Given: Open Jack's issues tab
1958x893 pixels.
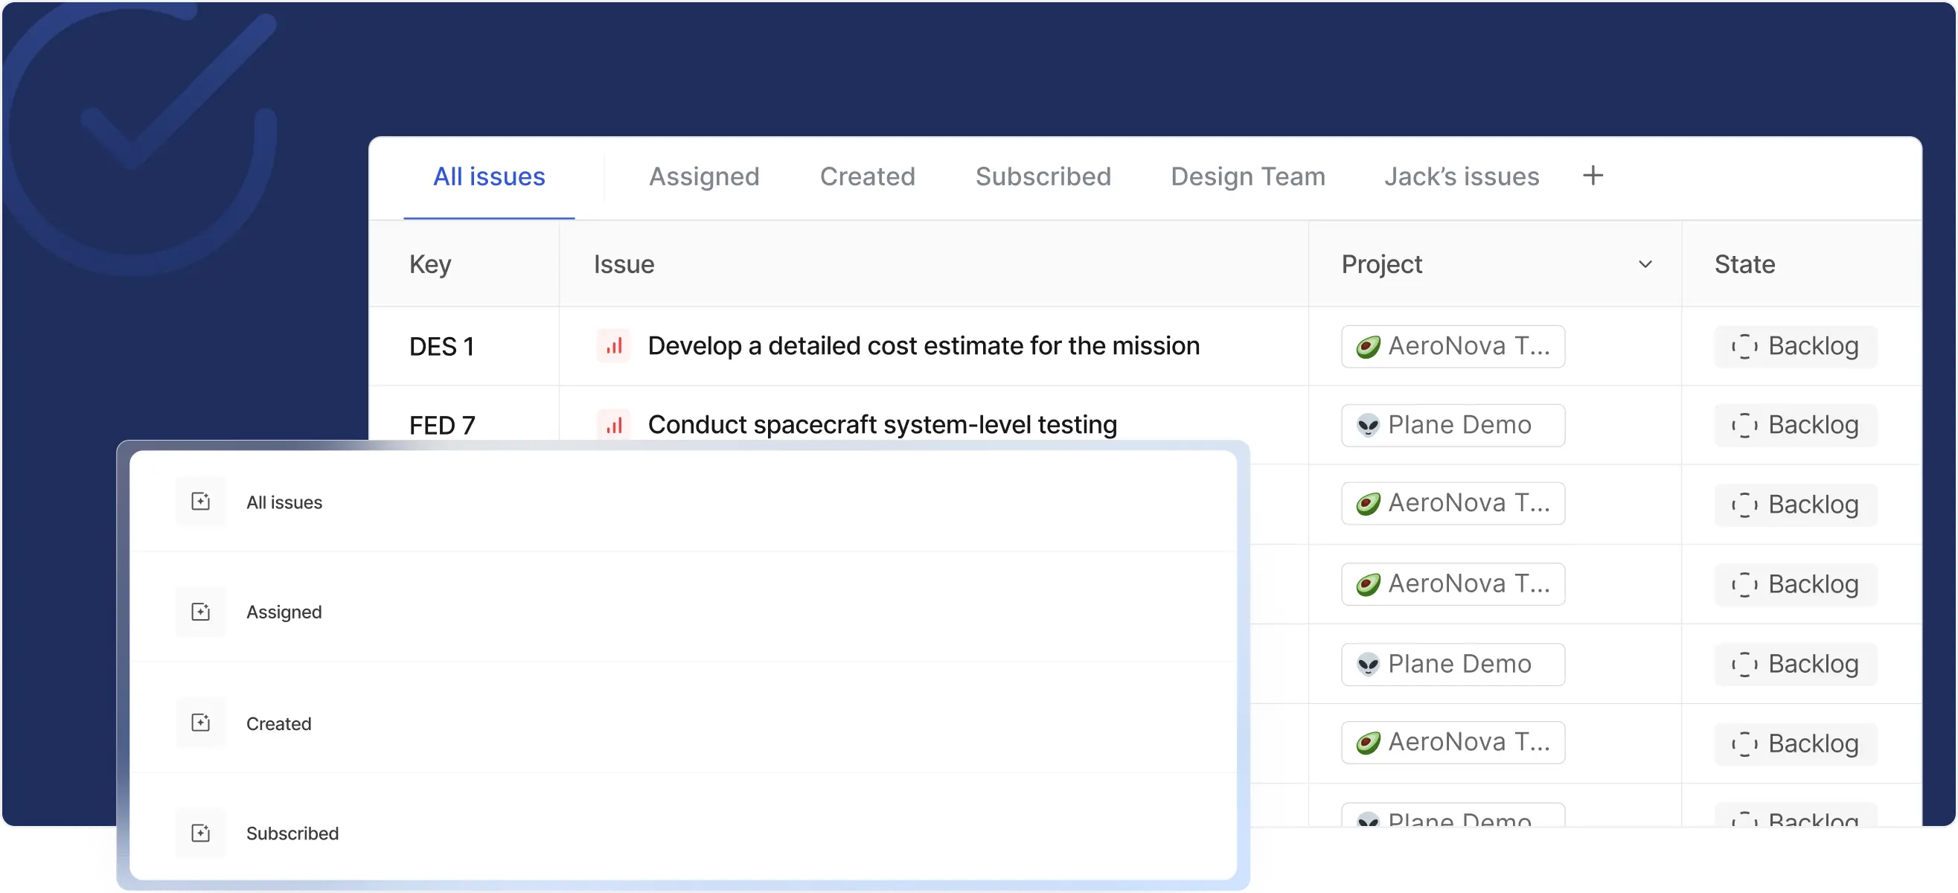Looking at the screenshot, I should point(1461,176).
